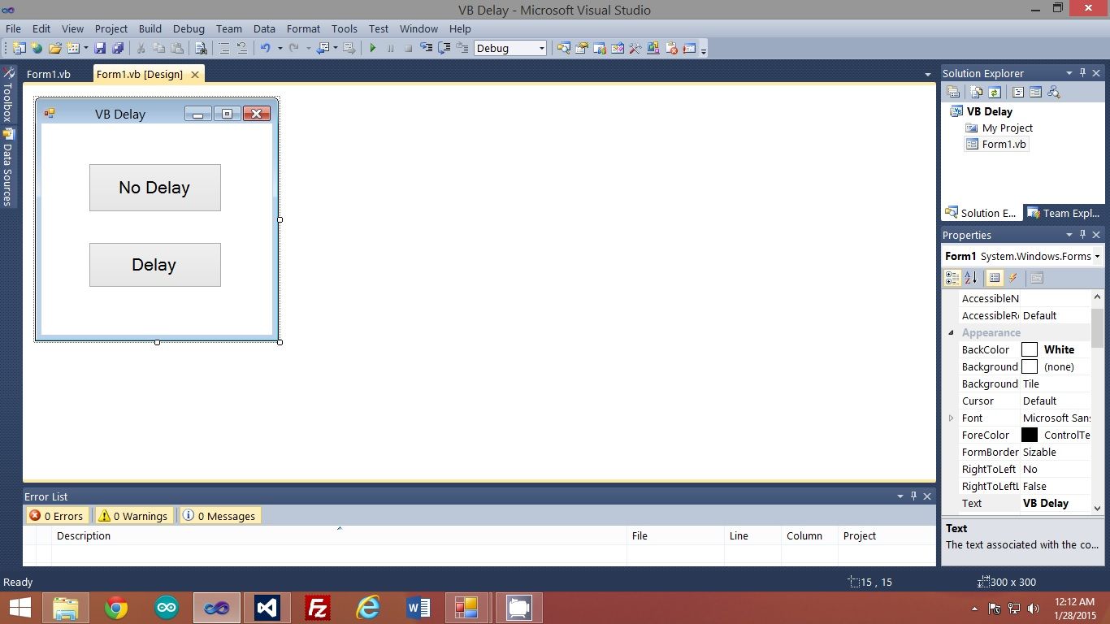Start debugging with the green Run arrow
This screenshot has height=624, width=1110.
(x=372, y=48)
